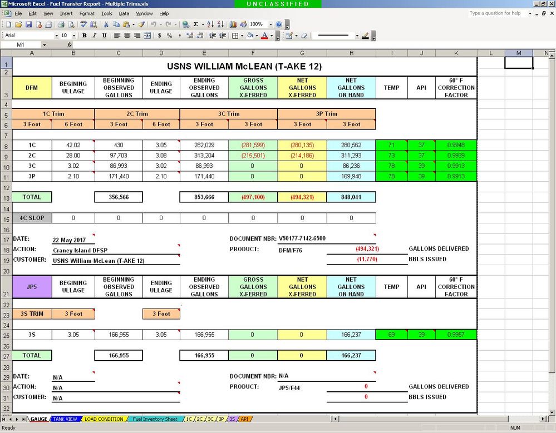The image size is (556, 433).
Task: Open the Data menu
Action: point(124,13)
